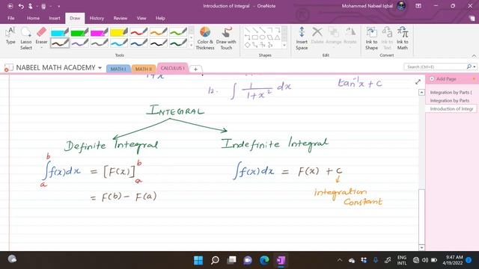The height and width of the screenshot is (269, 479).
Task: Select the dark green pen in bottom row
Action: click(x=178, y=43)
